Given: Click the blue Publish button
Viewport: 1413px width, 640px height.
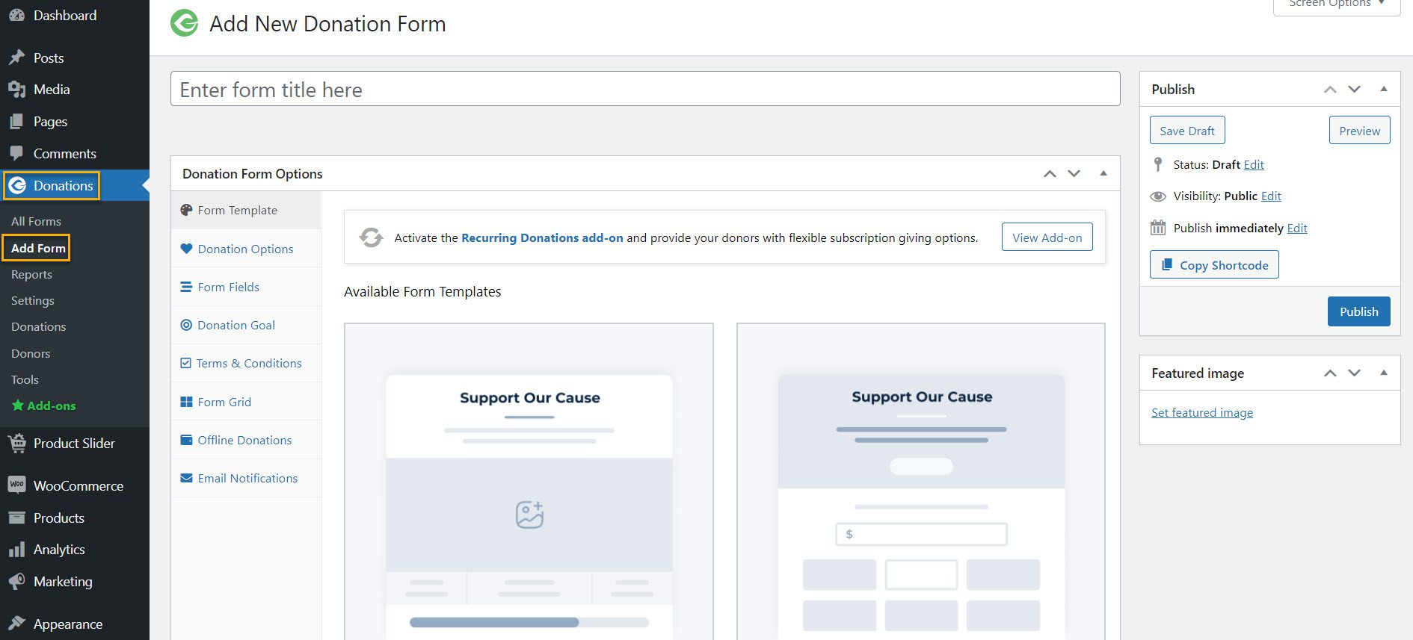Looking at the screenshot, I should pos(1358,311).
